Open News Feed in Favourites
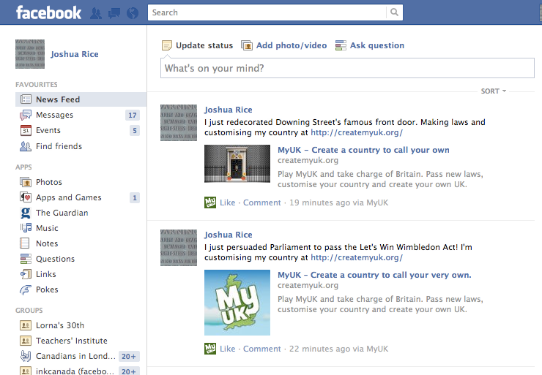 [x=81, y=99]
